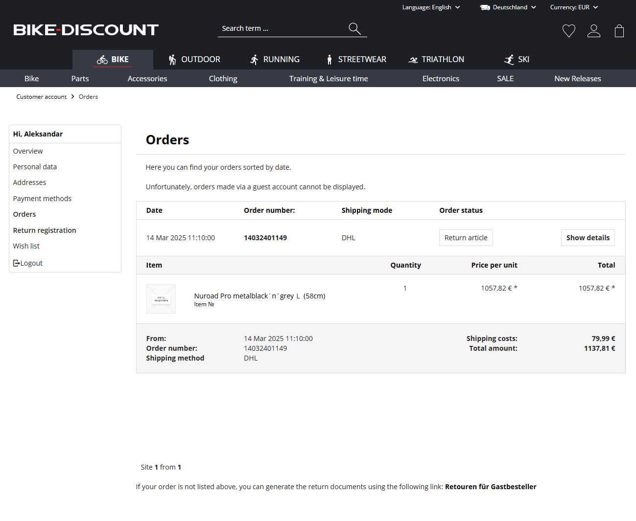This screenshot has width=636, height=521.
Task: Click the cyclist icon in BIKE tab
Action: click(x=102, y=60)
